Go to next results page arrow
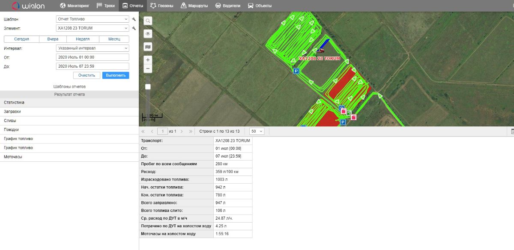The height and width of the screenshot is (250, 514). pos(182,131)
